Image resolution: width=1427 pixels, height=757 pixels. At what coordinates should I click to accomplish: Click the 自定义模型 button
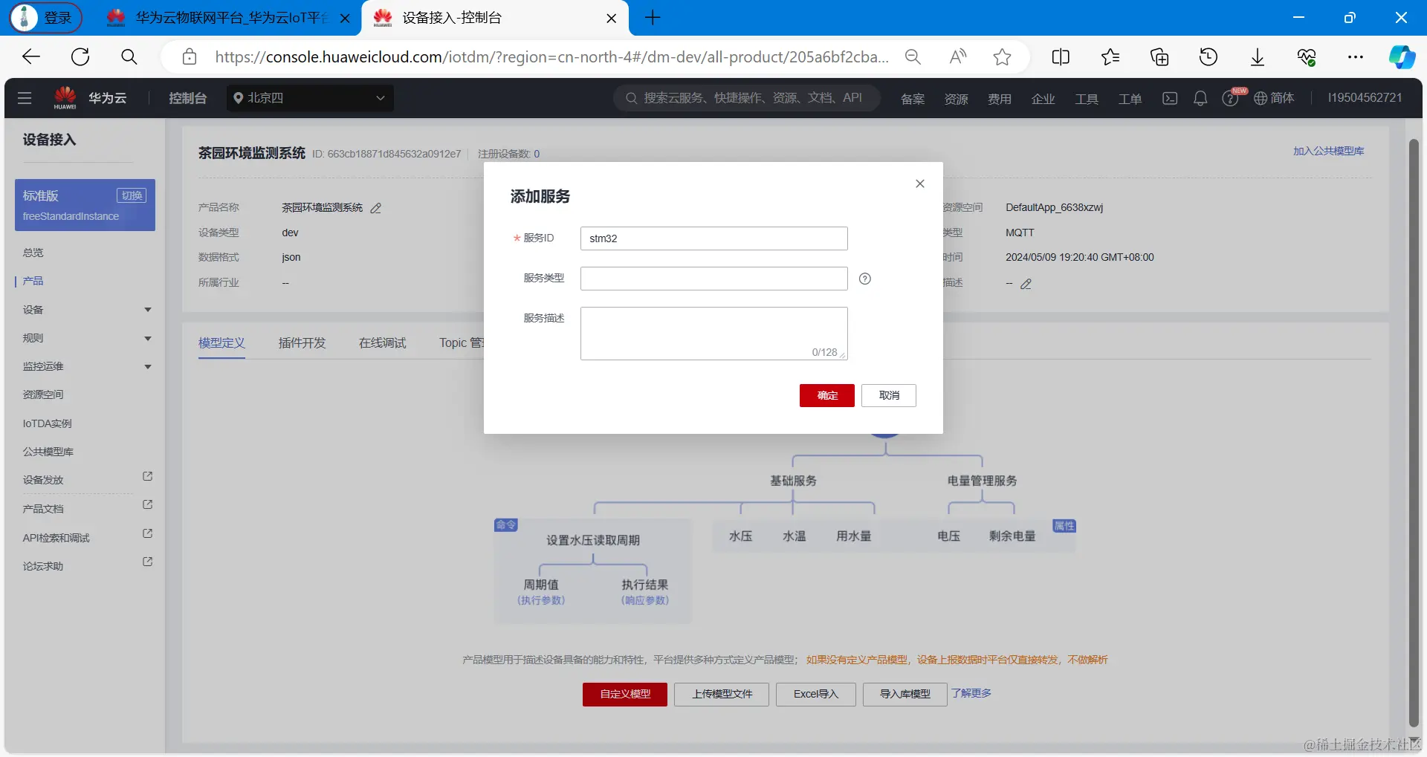tap(625, 694)
